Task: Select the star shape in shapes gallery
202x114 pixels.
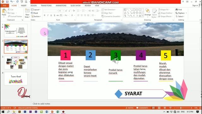Action: [140, 16]
